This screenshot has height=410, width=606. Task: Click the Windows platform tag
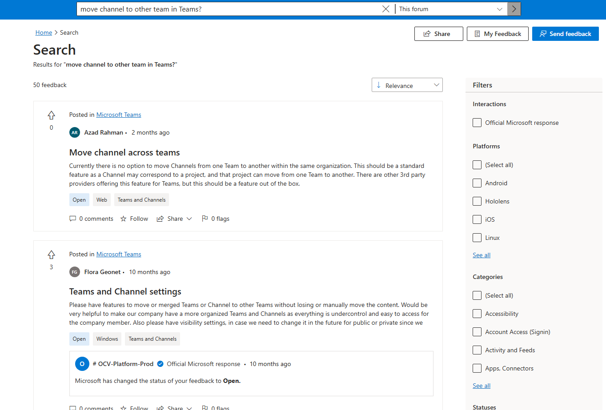[107, 339]
